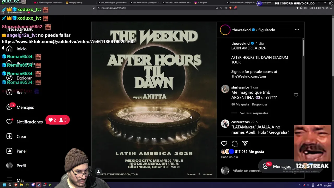334x188 pixels.
Task: Click ESP language indicator in taskbar
Action: [x=313, y=185]
